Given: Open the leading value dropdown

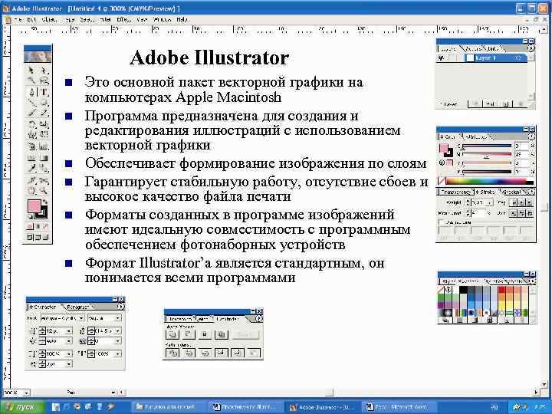Looking at the screenshot, I should point(117,331).
